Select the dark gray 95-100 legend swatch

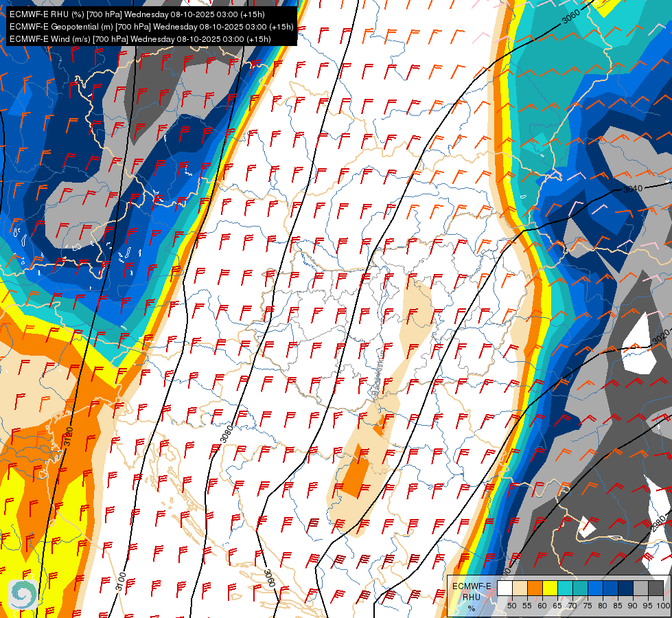tap(656, 588)
